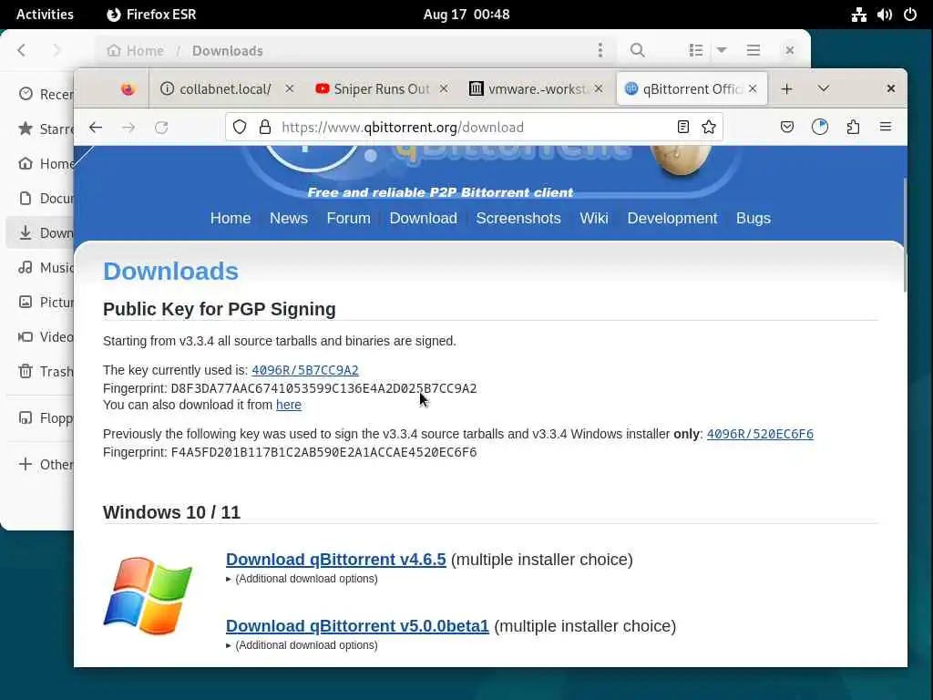Show site security padlock info

pos(265,127)
